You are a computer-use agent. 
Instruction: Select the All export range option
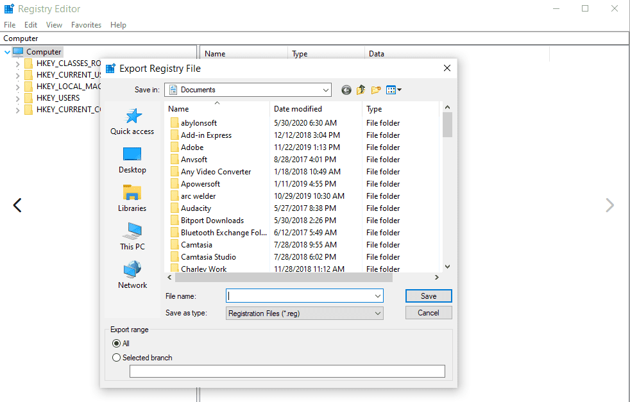pyautogui.click(x=117, y=344)
